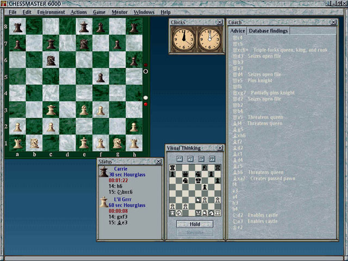The height and width of the screenshot is (261, 348).
Task: Click the black pawn on h6
Action: 134,61
